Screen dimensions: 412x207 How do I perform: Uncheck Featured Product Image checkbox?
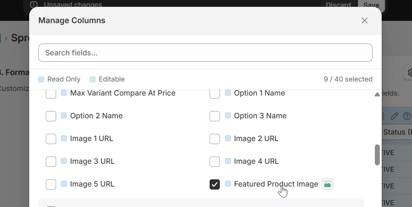pos(215,184)
